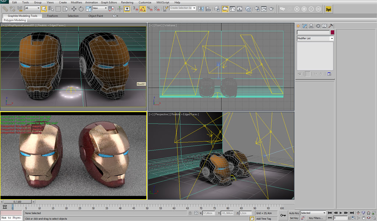Toggle Window/Crossing selection mode
Viewport: 377px width, 221px height.
tap(66, 9)
